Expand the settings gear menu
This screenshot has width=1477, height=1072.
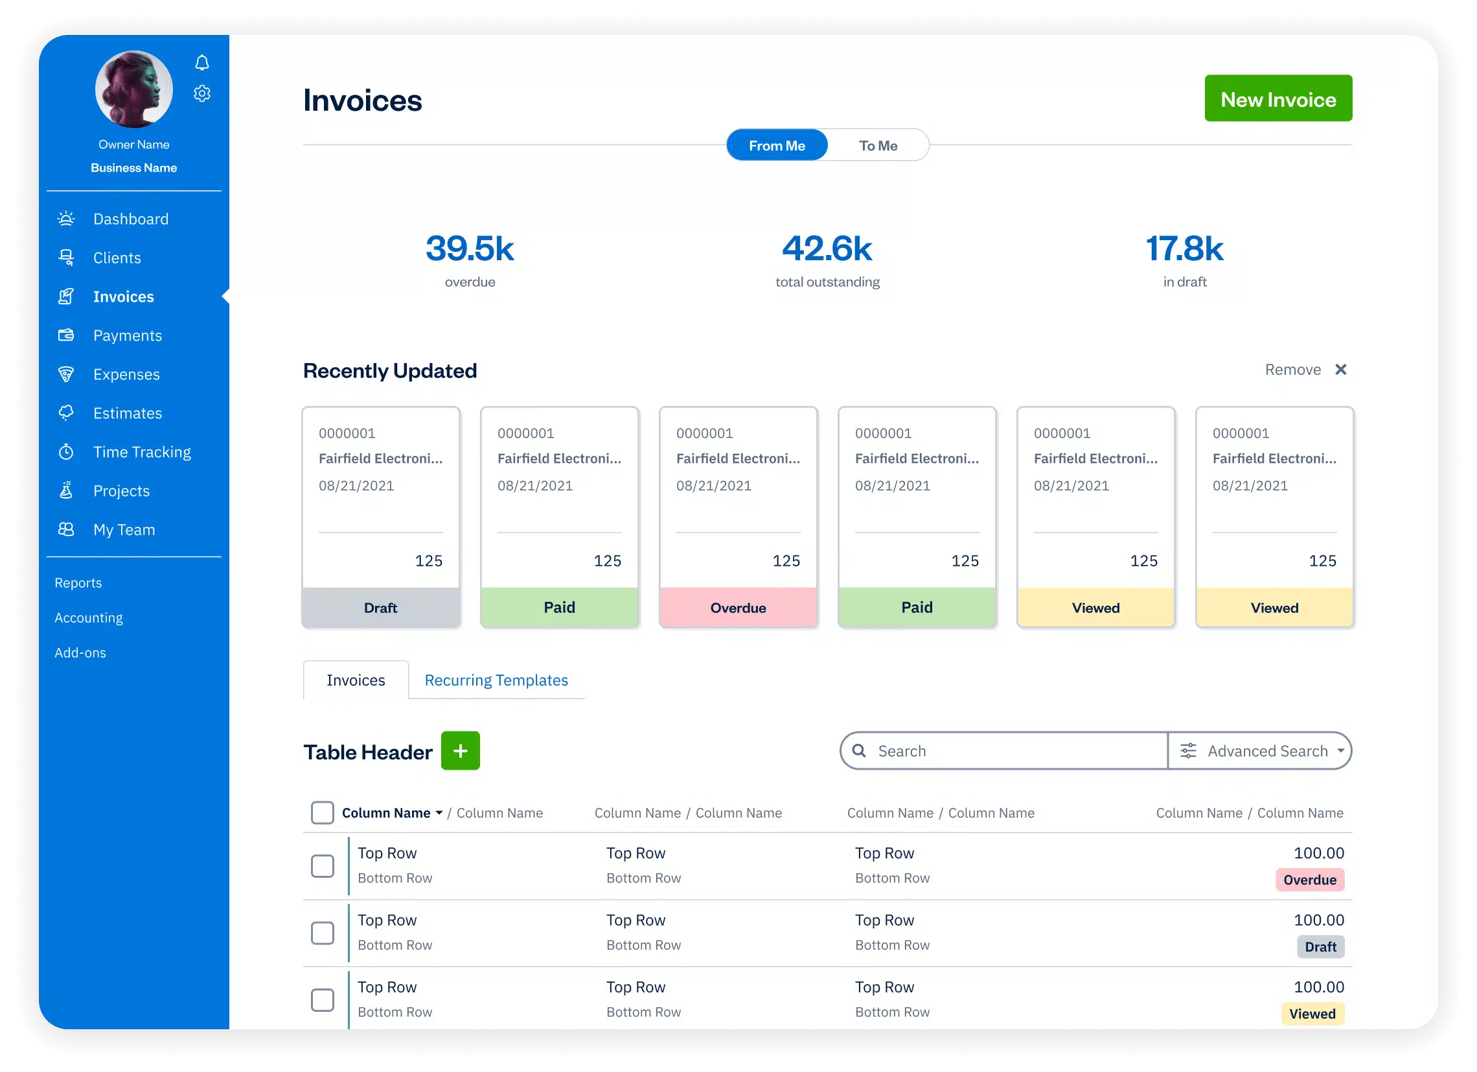click(202, 94)
